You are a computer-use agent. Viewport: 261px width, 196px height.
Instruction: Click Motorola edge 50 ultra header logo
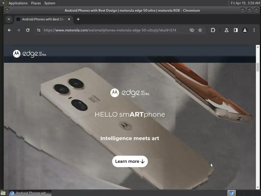[x=30, y=54]
